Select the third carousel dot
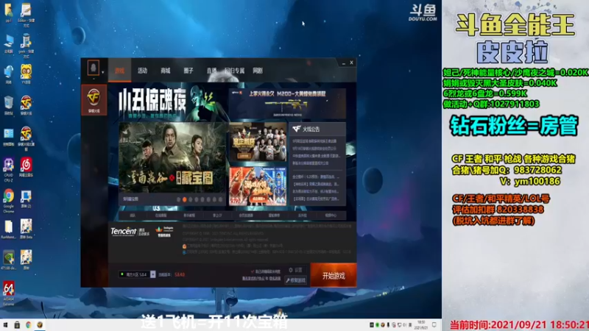The image size is (589, 331). tap(191, 199)
